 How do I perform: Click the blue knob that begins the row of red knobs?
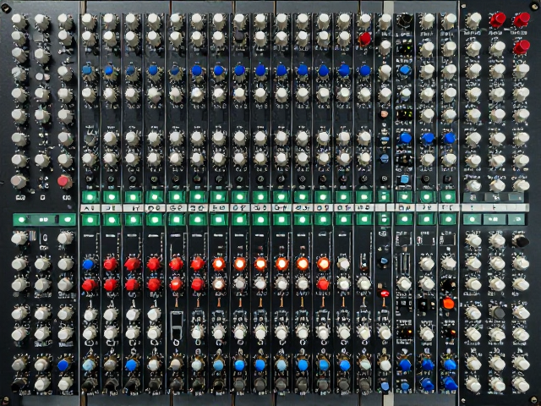[88, 265]
